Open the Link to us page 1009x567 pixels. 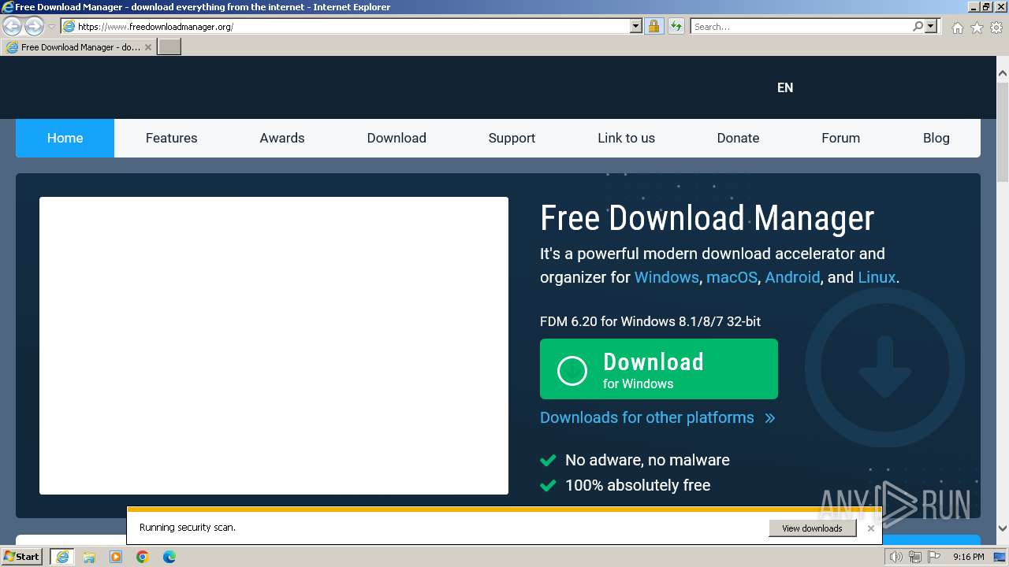[626, 138]
